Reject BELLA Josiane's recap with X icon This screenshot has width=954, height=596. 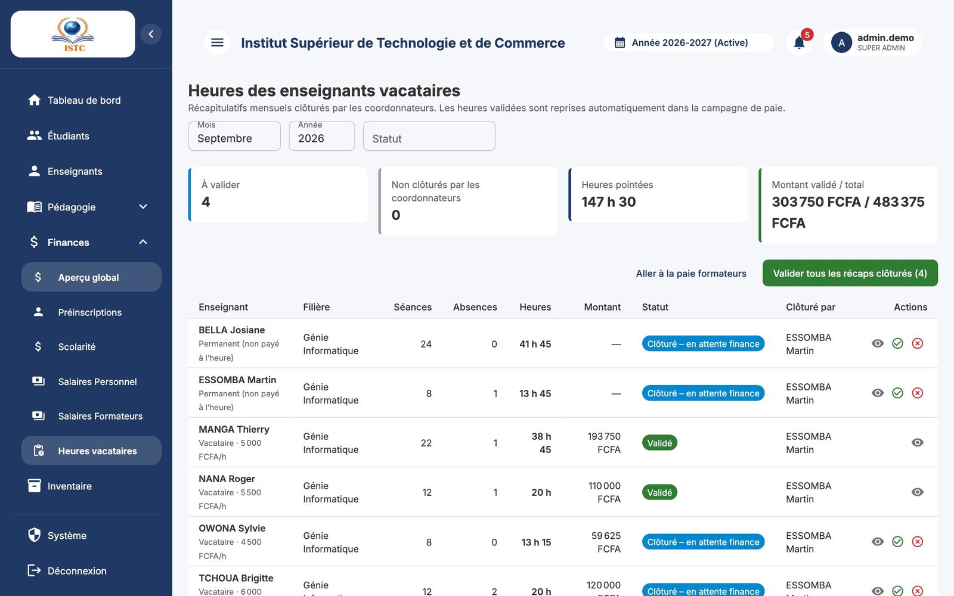point(918,343)
